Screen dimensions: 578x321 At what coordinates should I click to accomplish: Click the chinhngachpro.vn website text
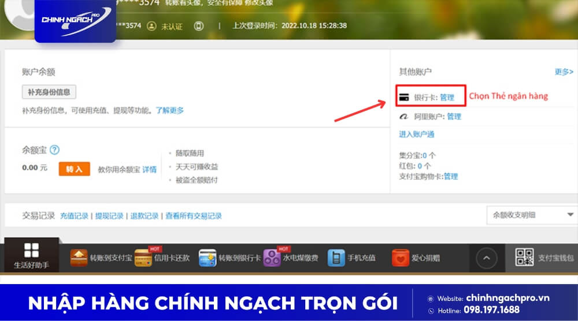(x=507, y=298)
